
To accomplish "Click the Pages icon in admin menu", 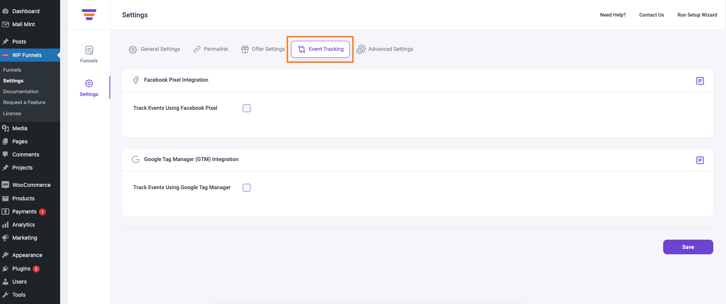I will pyautogui.click(x=5, y=141).
